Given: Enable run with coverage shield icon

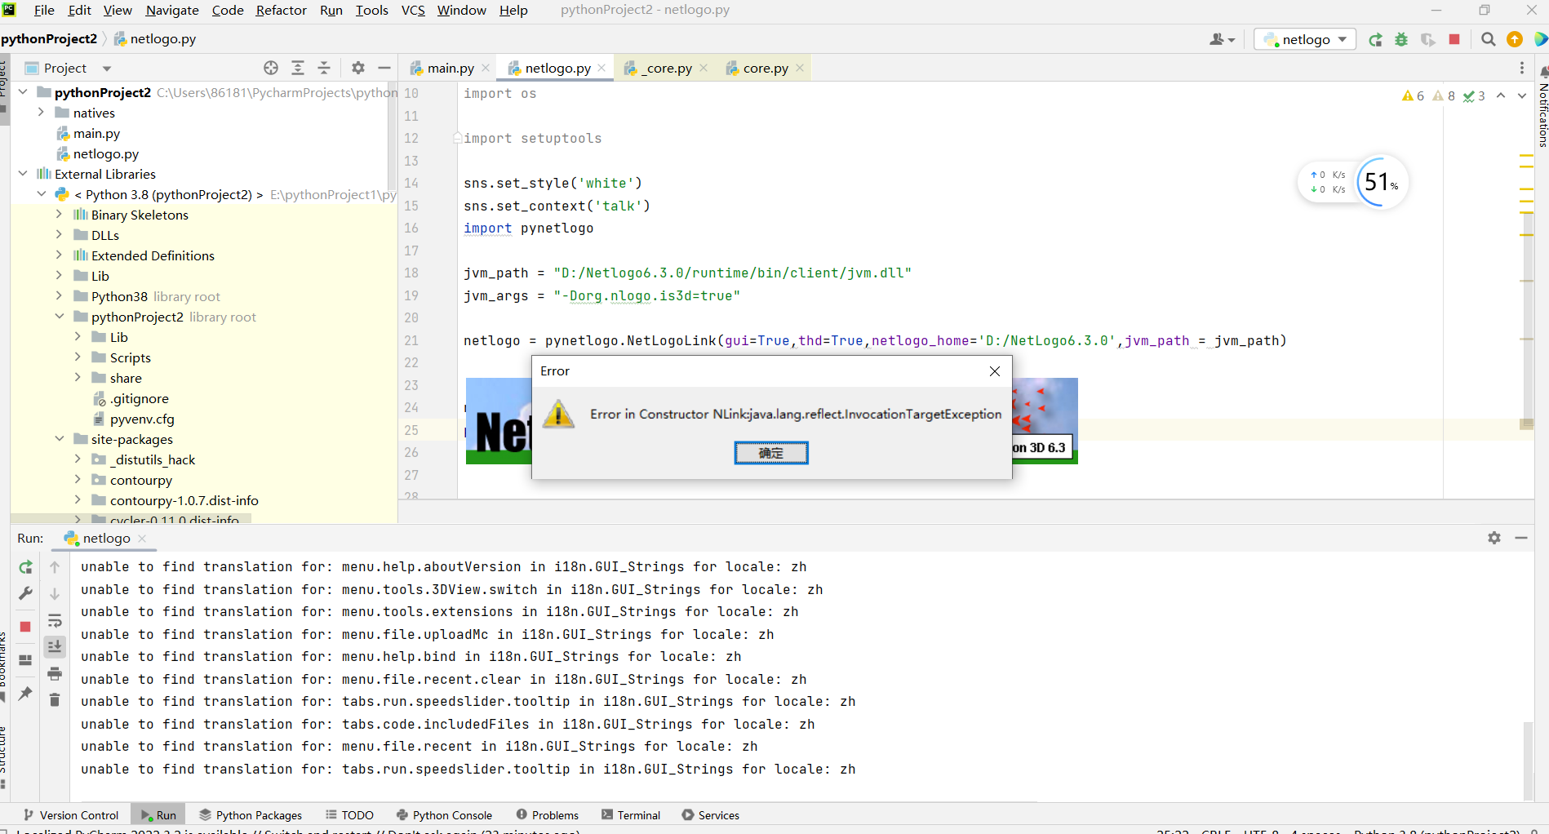Looking at the screenshot, I should (x=1428, y=39).
